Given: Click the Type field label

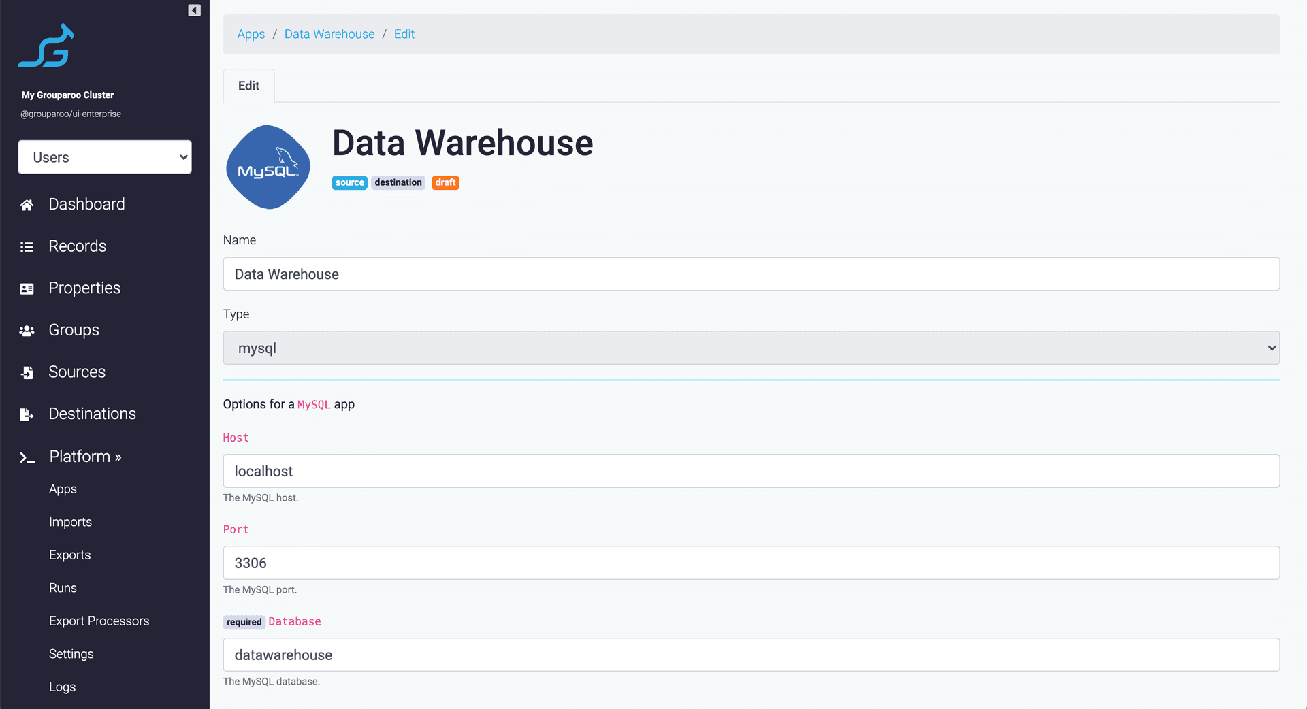Looking at the screenshot, I should click(x=236, y=314).
